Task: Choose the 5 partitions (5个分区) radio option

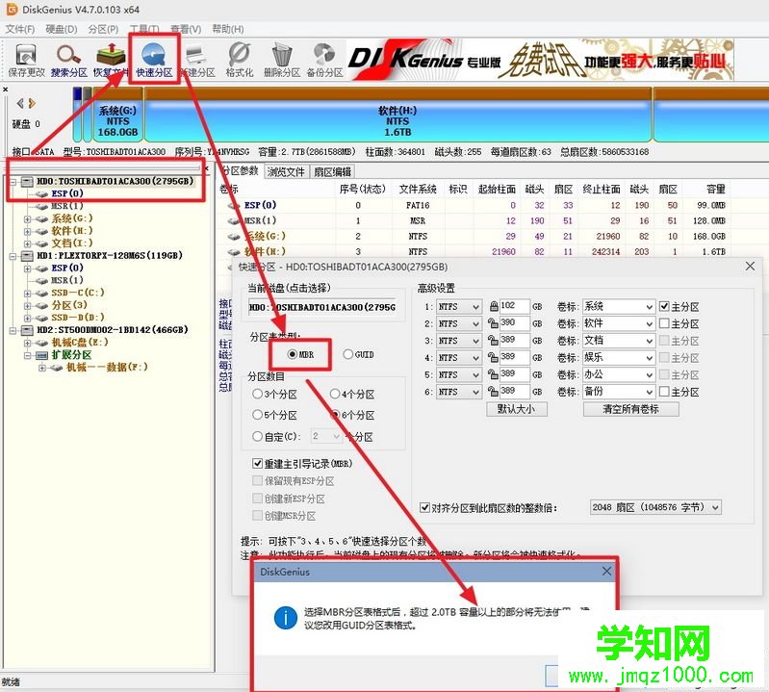Action: (274, 415)
